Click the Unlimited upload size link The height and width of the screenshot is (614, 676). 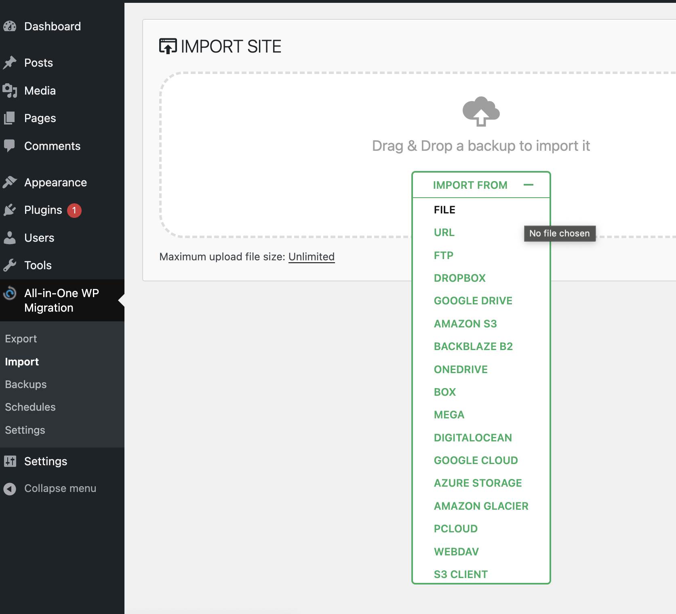(311, 257)
